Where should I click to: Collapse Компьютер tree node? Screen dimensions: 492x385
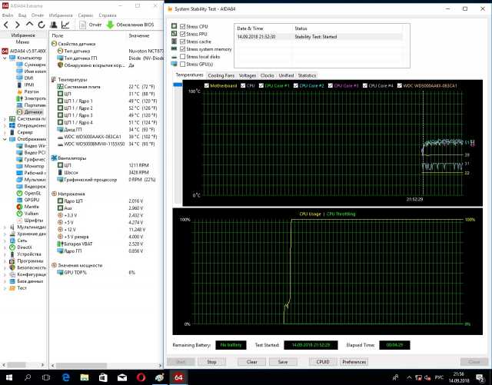click(5, 58)
